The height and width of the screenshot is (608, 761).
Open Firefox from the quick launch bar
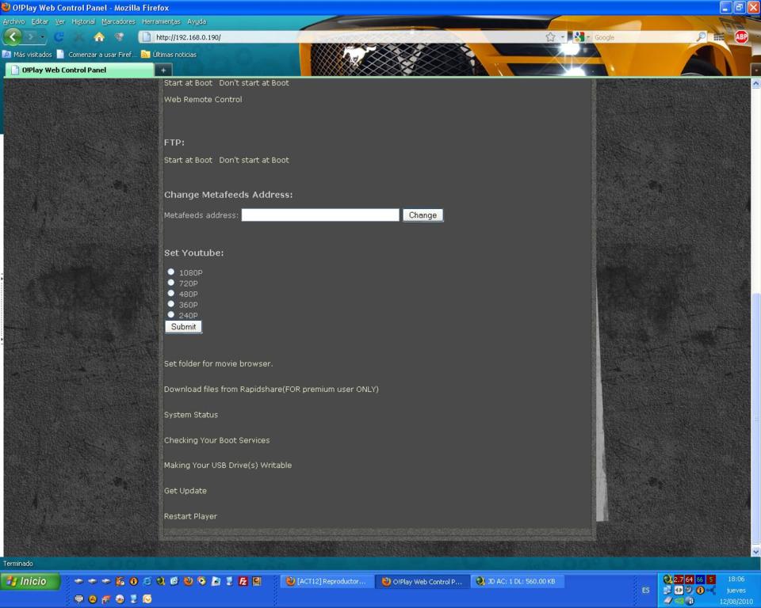pos(189,581)
